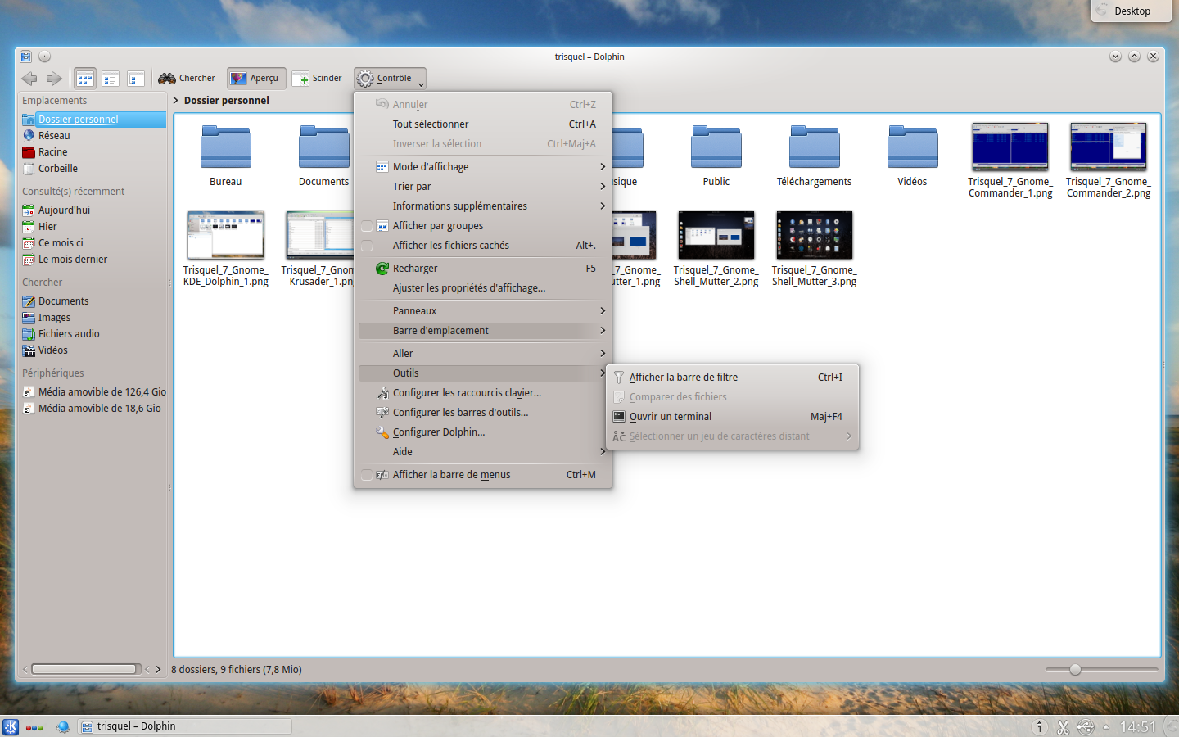Expand the Barre d'emplacement submenu

[x=483, y=331]
